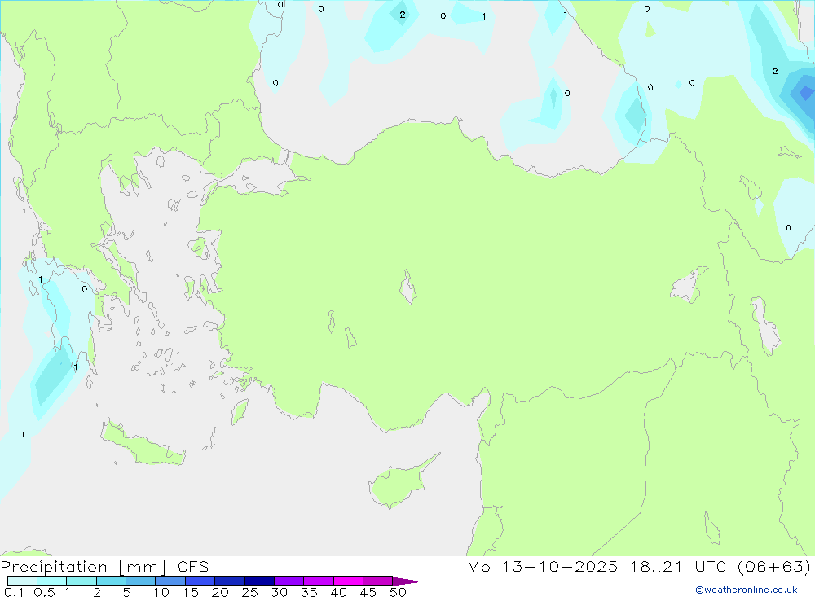Click the legend label 0.5
This screenshot has height=597, width=815.
tap(44, 592)
